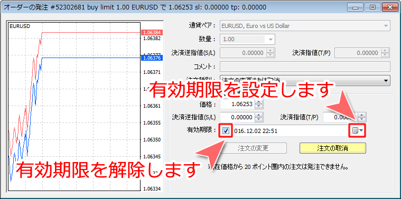Click the lower 決済指値(T/P) value field

(341, 117)
